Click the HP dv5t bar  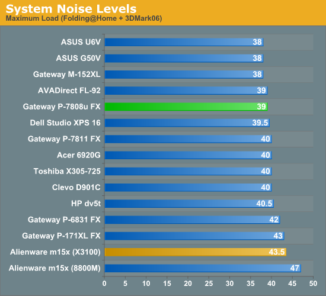[x=189, y=204]
